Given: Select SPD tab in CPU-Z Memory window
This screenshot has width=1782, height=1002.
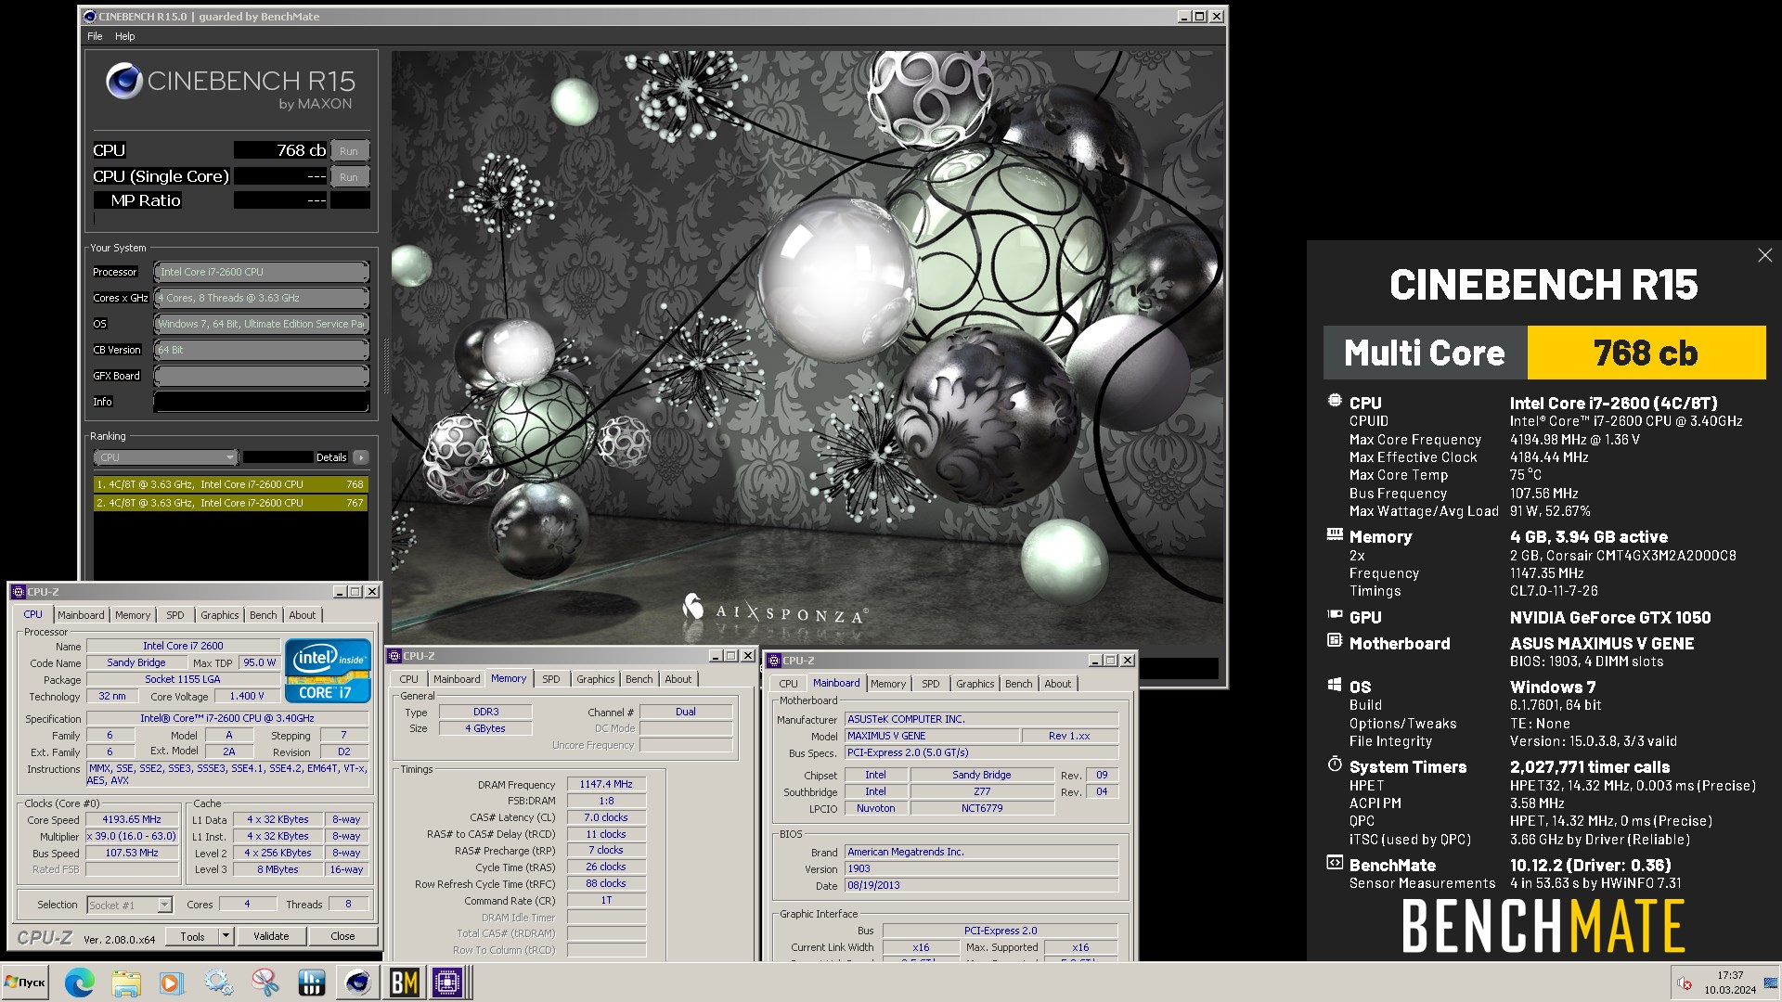Looking at the screenshot, I should click(x=551, y=679).
